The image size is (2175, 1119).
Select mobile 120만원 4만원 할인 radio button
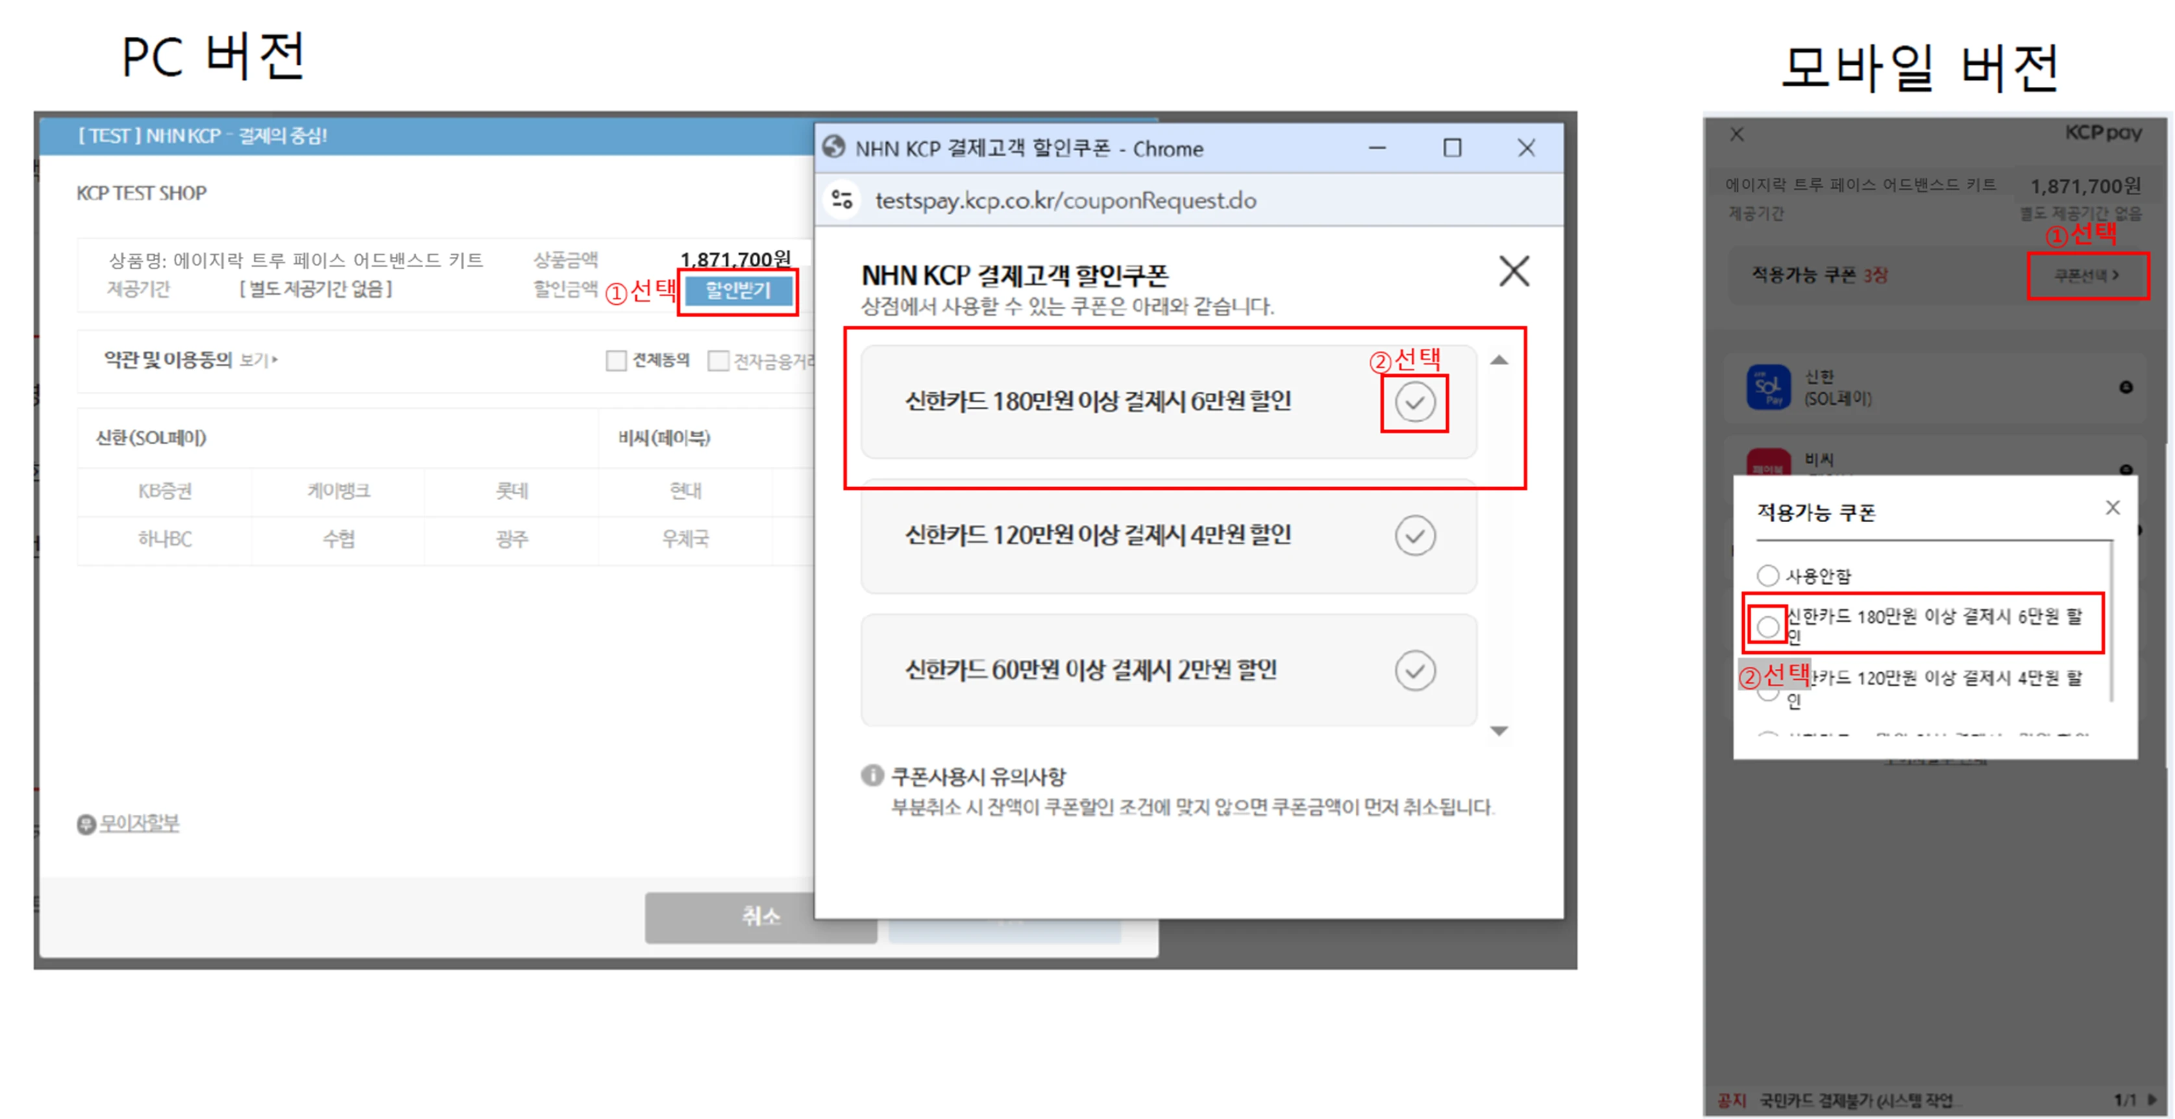[1767, 693]
